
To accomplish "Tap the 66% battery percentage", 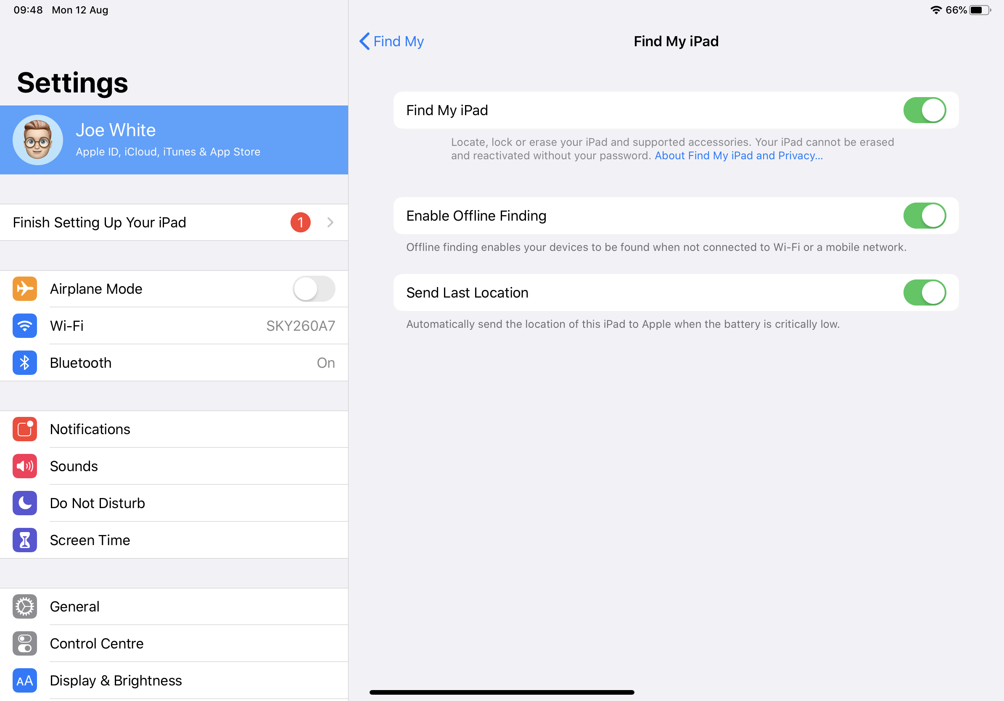I will (x=956, y=10).
